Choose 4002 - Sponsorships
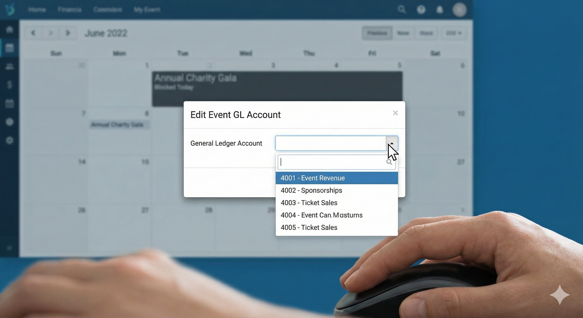Viewport: 583px width, 318px height. click(x=337, y=190)
